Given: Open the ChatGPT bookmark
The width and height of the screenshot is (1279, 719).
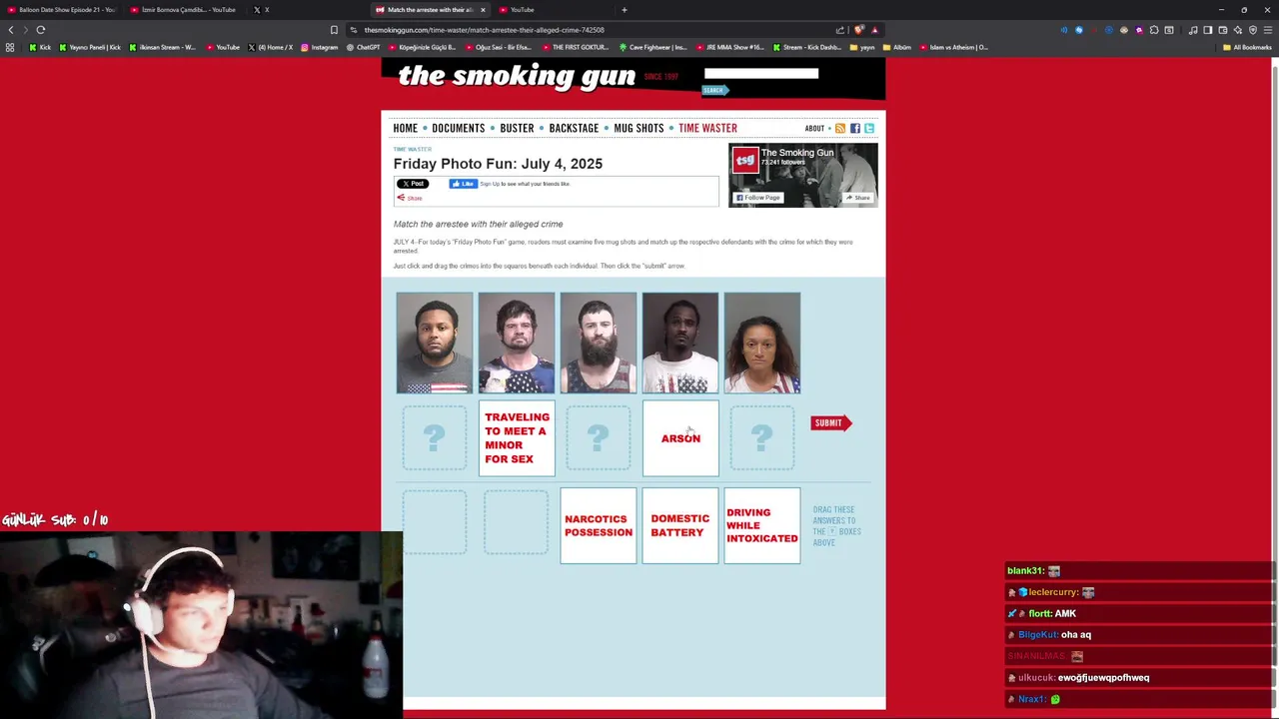Looking at the screenshot, I should [363, 47].
